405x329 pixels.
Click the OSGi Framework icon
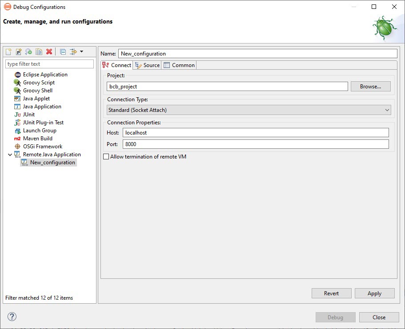point(17,147)
